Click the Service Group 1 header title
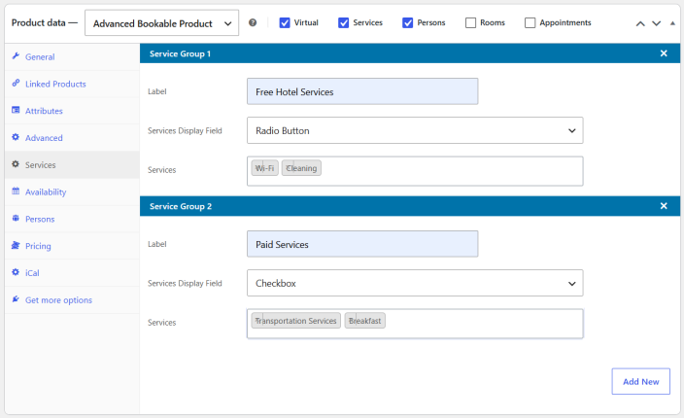Image resolution: width=684 pixels, height=418 pixels. coord(180,53)
